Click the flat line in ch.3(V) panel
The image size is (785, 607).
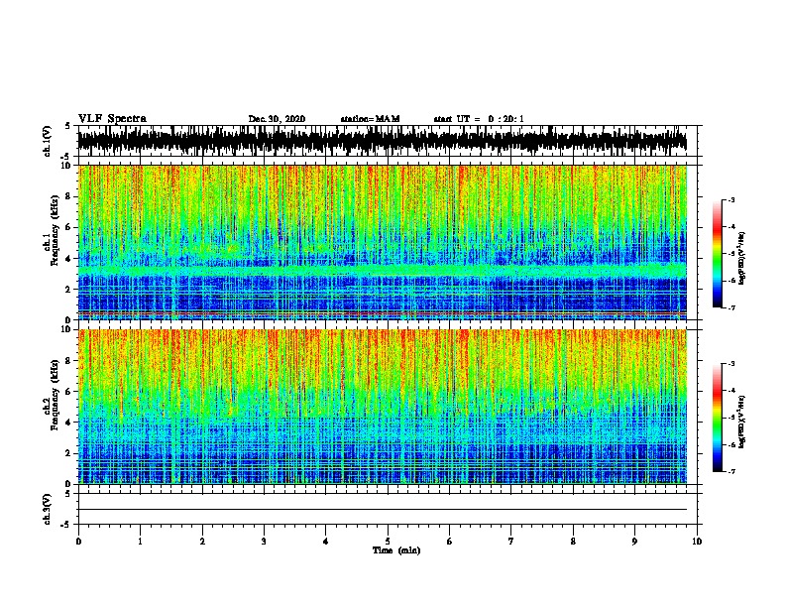pyautogui.click(x=383, y=510)
